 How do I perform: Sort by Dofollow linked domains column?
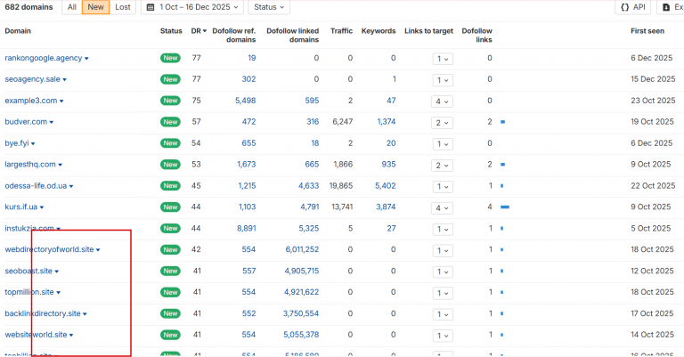293,35
